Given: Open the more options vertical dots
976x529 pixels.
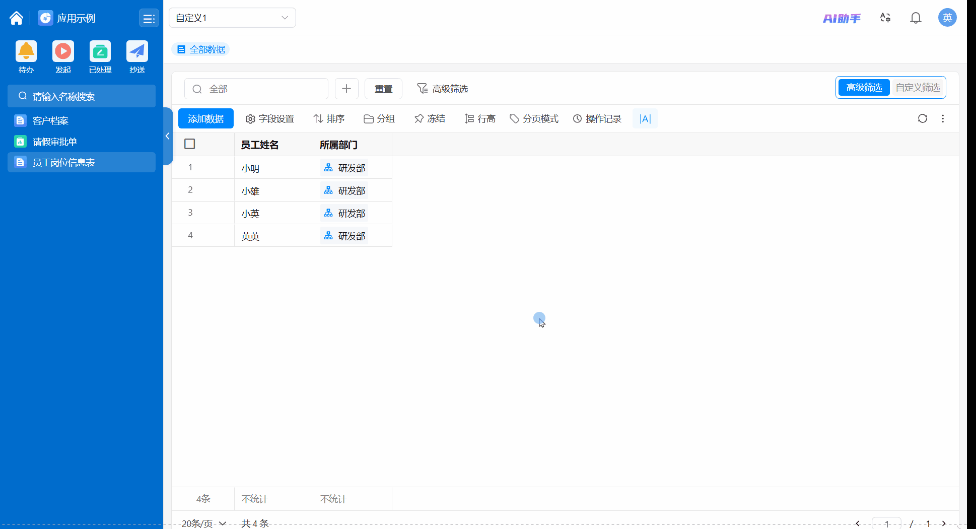Looking at the screenshot, I should [943, 118].
